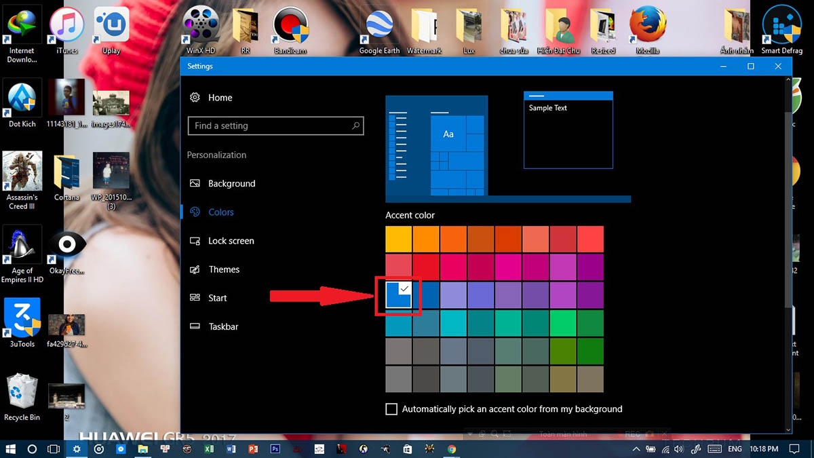
Task: Click the Settings gear on the taskbar
Action: (x=77, y=449)
